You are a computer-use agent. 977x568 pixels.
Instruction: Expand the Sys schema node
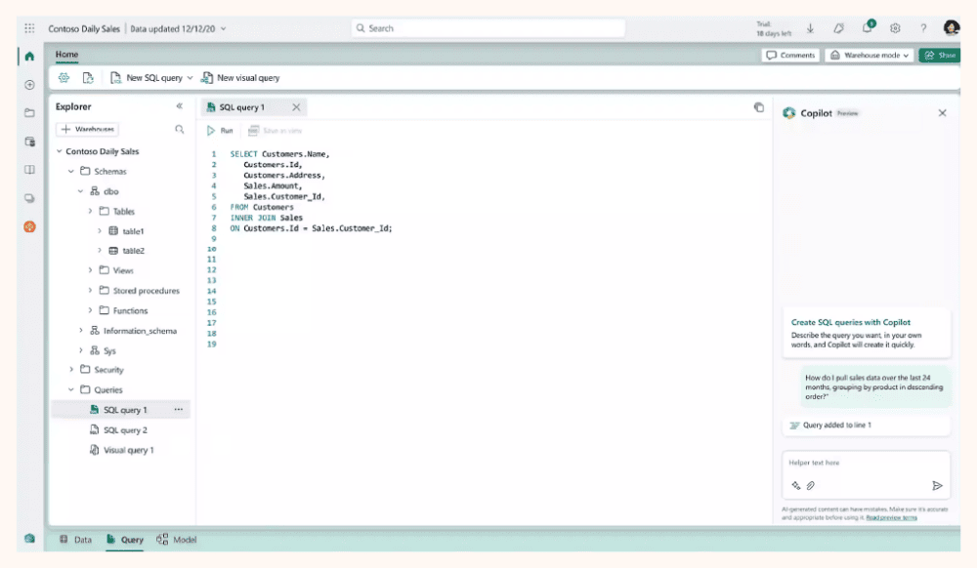[x=80, y=350]
